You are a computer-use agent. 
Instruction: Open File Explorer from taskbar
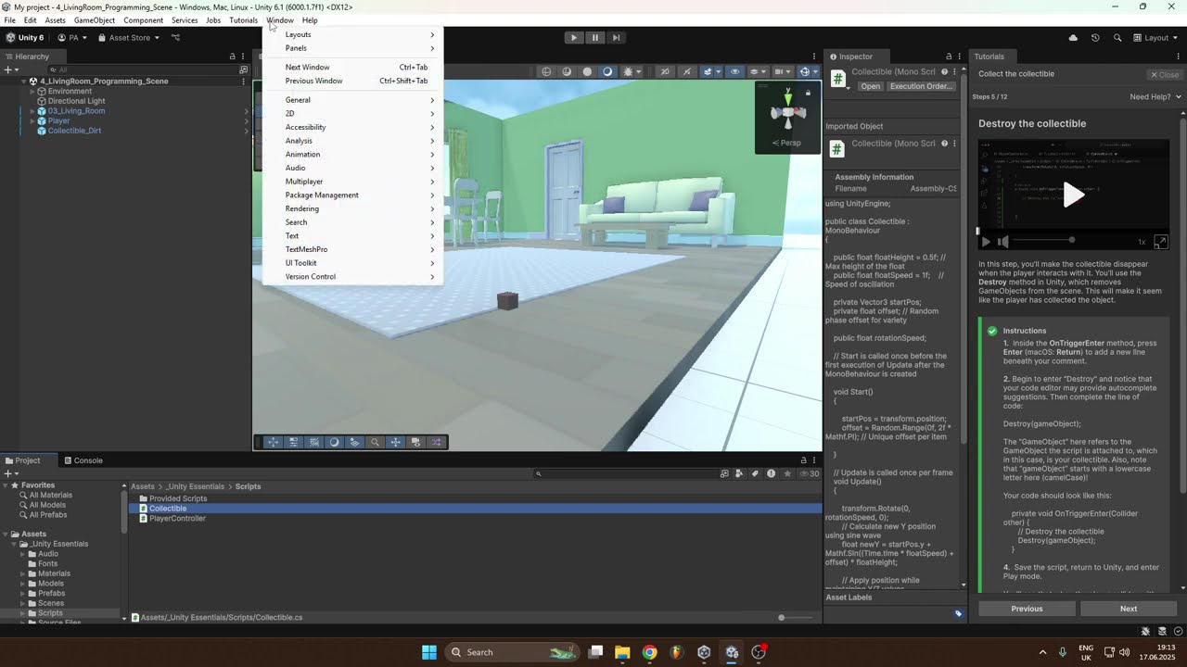(x=622, y=652)
